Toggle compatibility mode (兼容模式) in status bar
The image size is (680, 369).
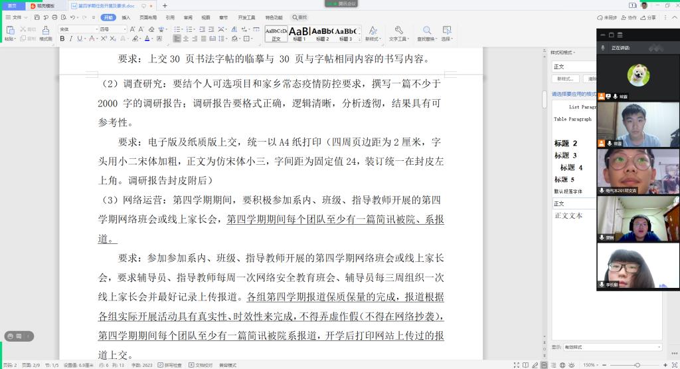pos(228,365)
